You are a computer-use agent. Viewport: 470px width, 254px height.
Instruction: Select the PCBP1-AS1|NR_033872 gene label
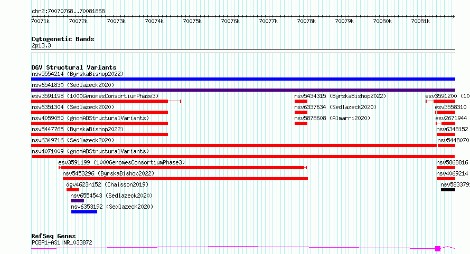coord(62,242)
